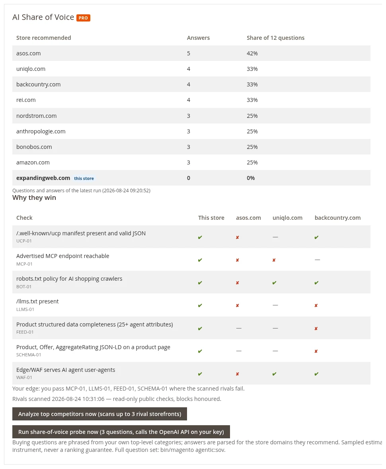386x469 pixels.
Task: Click This store green check for MCP-01
Action: pyautogui.click(x=200, y=260)
